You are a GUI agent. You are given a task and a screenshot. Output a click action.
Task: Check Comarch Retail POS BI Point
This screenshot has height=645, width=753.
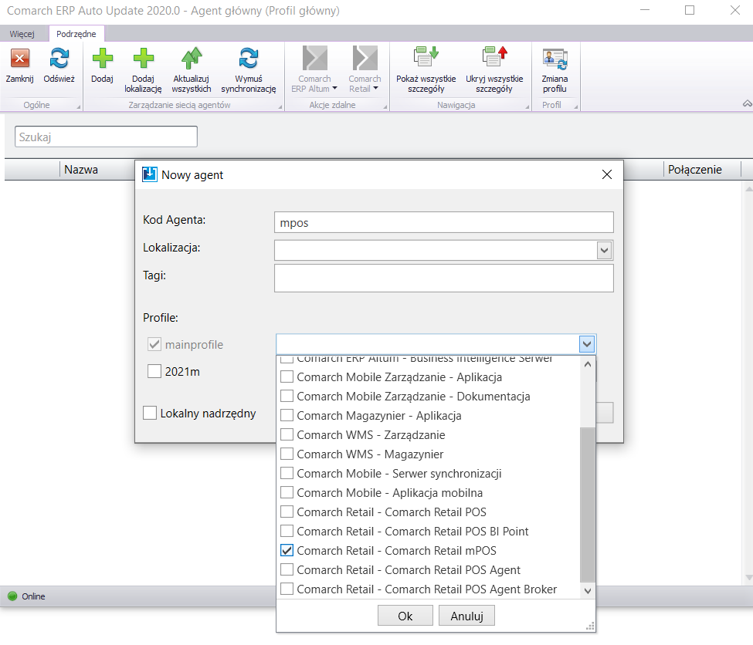(287, 531)
